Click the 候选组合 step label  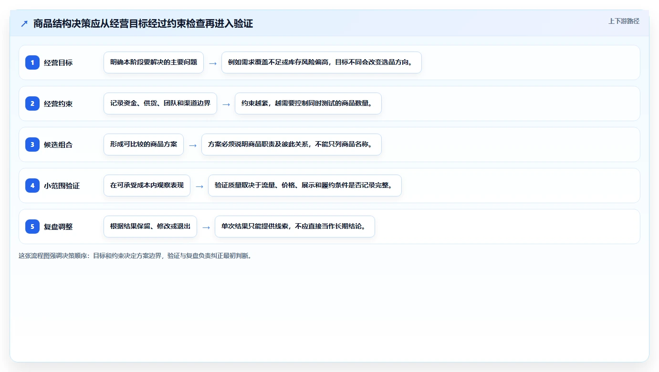click(x=58, y=145)
